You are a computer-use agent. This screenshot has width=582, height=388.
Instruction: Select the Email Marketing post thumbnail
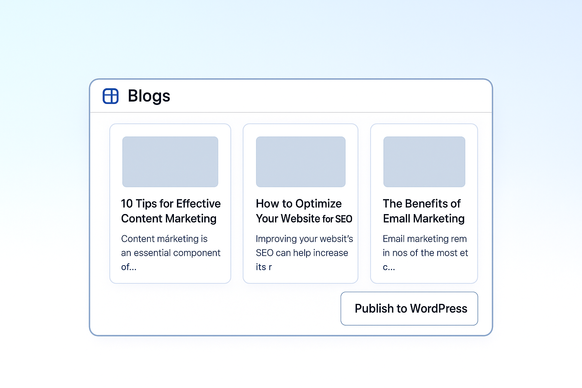(x=424, y=162)
